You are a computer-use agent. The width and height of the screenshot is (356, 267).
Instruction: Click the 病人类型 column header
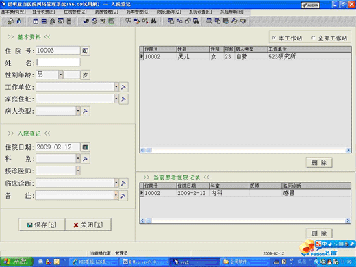pos(251,49)
